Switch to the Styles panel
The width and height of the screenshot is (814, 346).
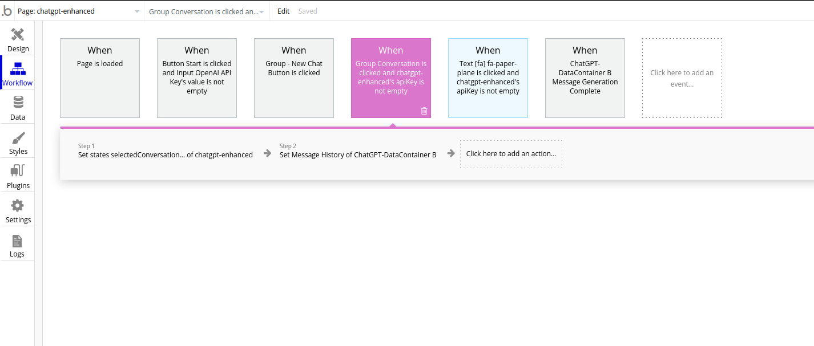pyautogui.click(x=18, y=141)
